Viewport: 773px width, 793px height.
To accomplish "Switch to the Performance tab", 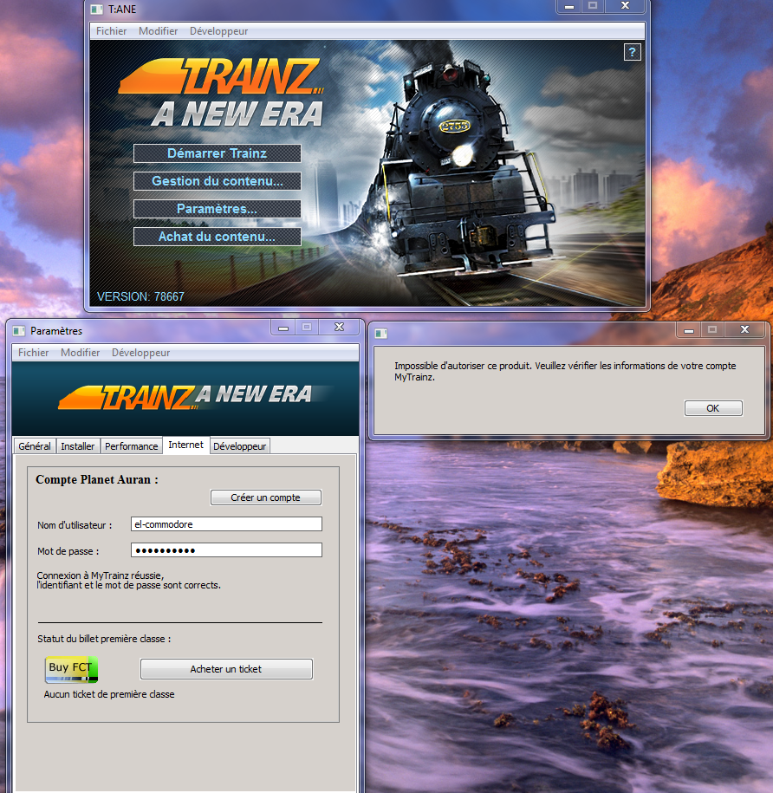I will (x=131, y=446).
